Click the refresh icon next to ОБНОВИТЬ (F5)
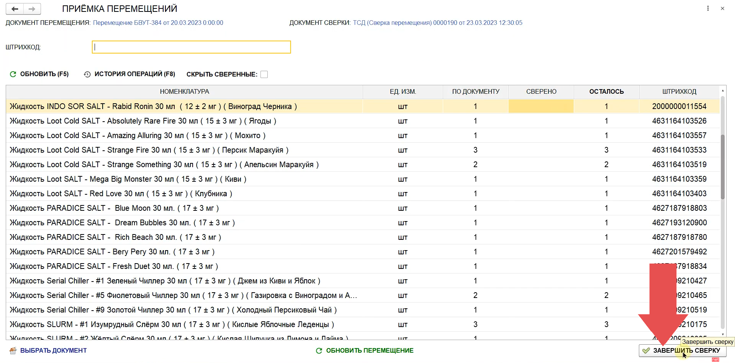This screenshot has width=735, height=363. 13,74
